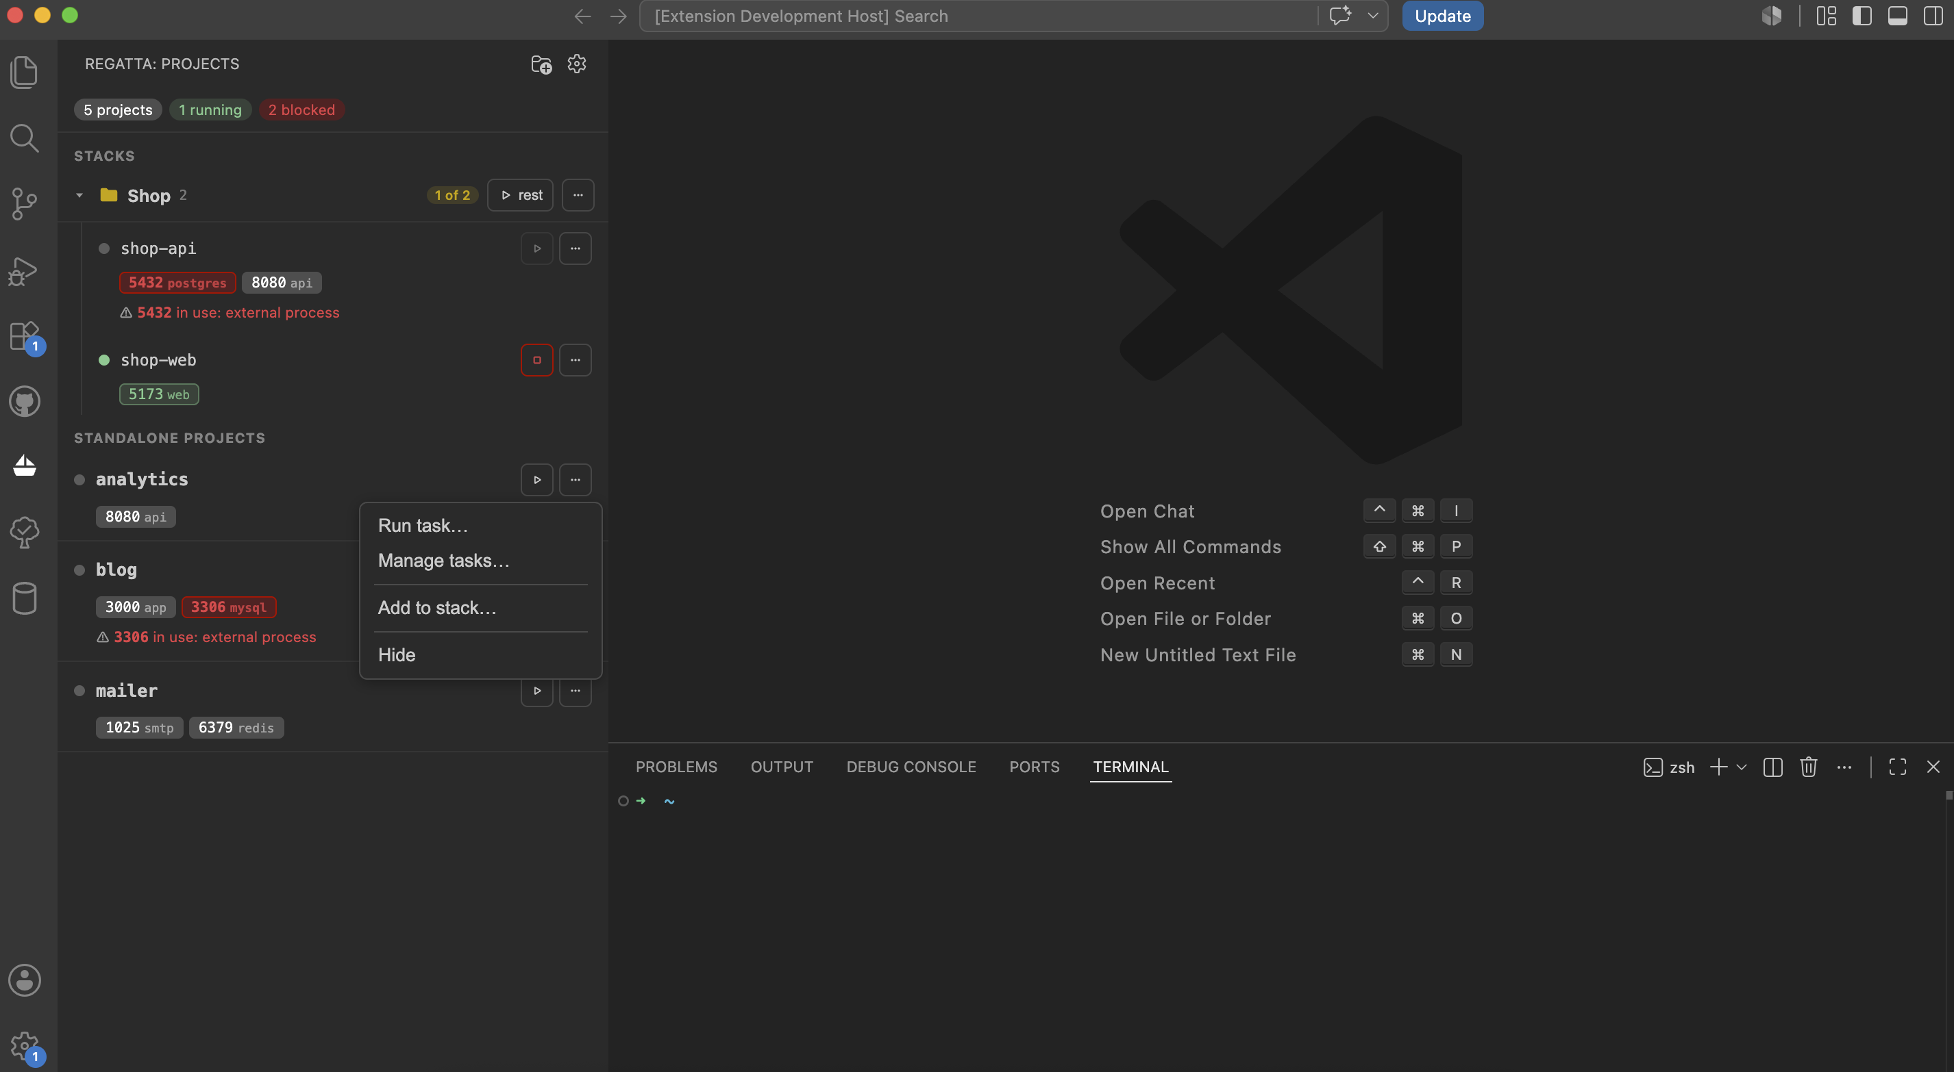The image size is (1954, 1072).
Task: Click the title bar search field
Action: (x=978, y=16)
